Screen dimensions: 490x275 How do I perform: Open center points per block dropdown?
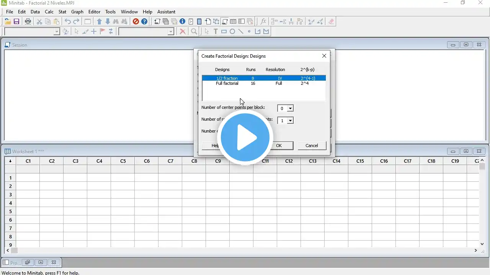coord(290,108)
